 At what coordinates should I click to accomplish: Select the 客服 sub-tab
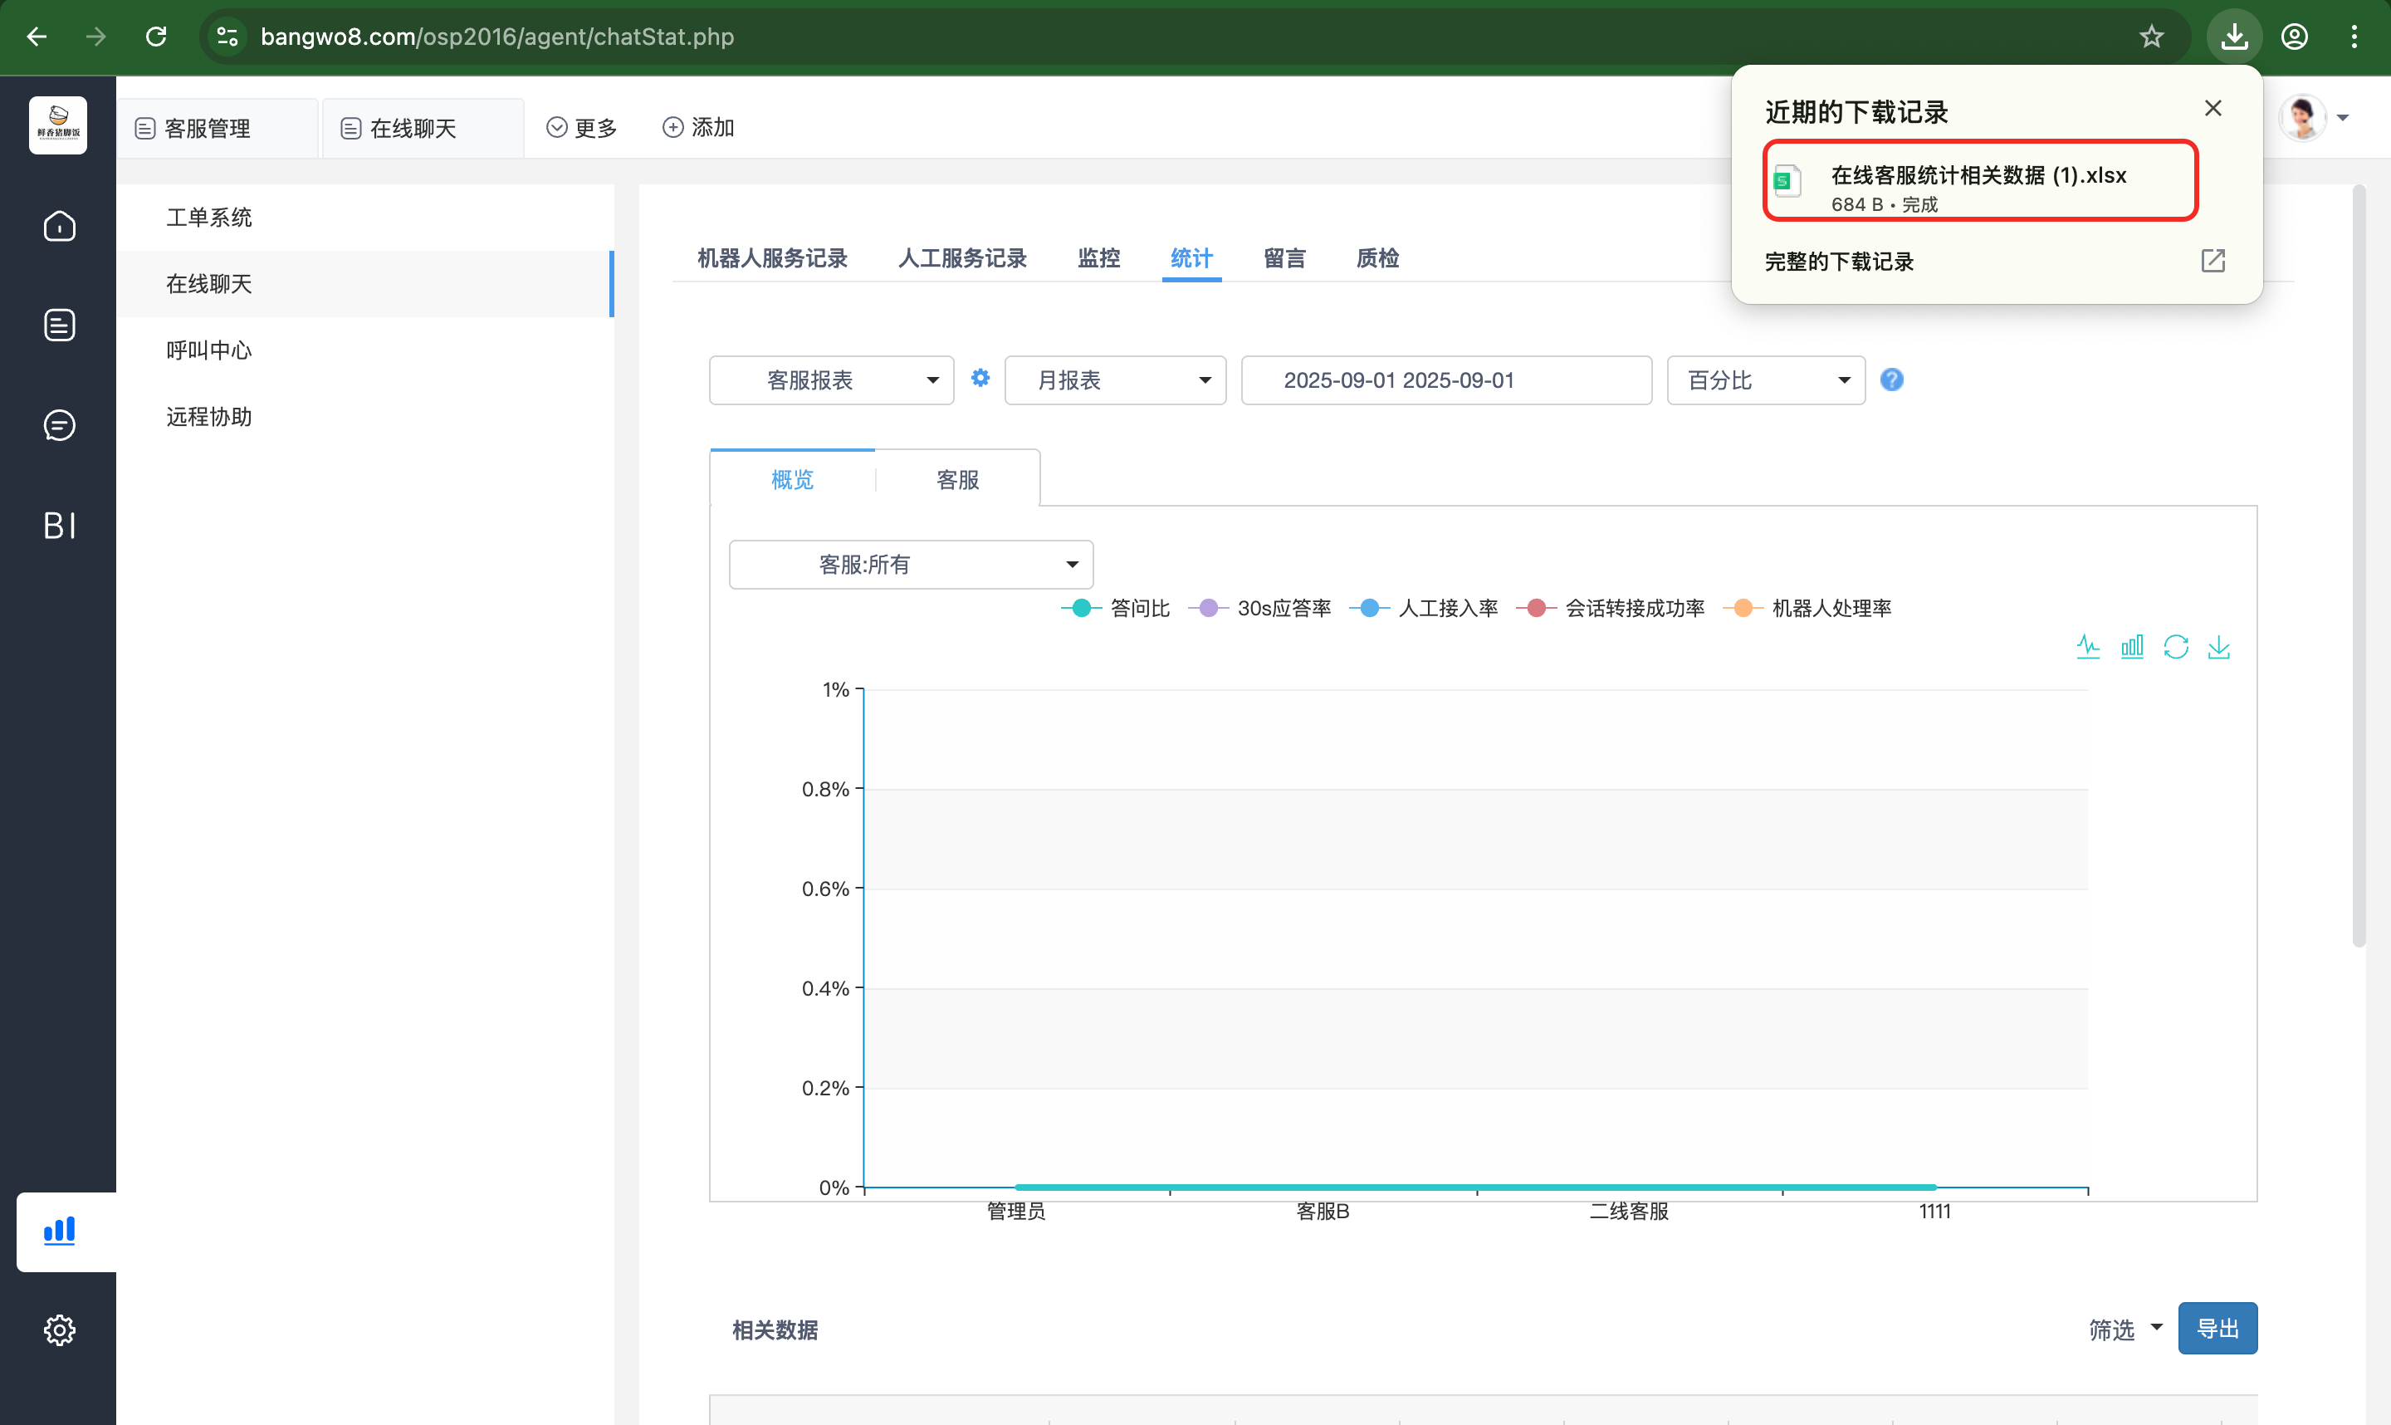pos(957,479)
